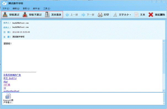Click the 审核不通过 button label
Image resolution: width=167 pixels, height=109 pixels.
tap(35, 15)
